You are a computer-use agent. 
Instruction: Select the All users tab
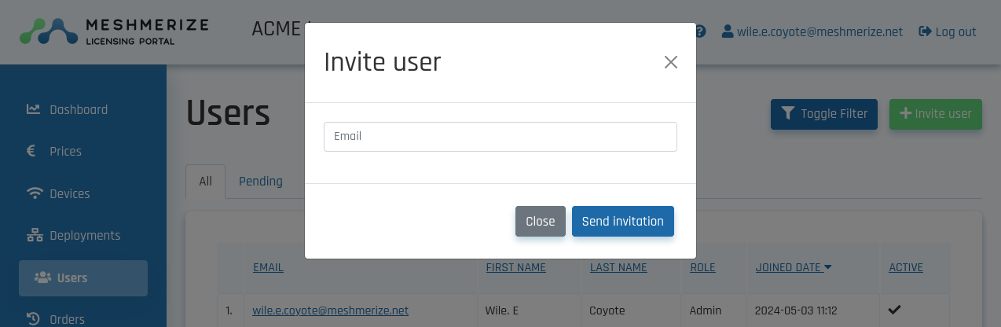pos(205,182)
